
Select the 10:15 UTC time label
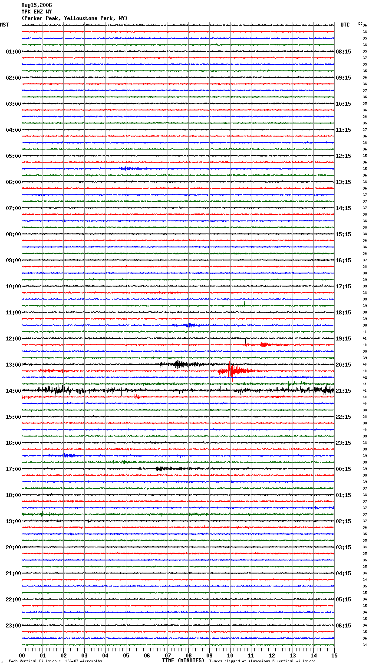[343, 104]
